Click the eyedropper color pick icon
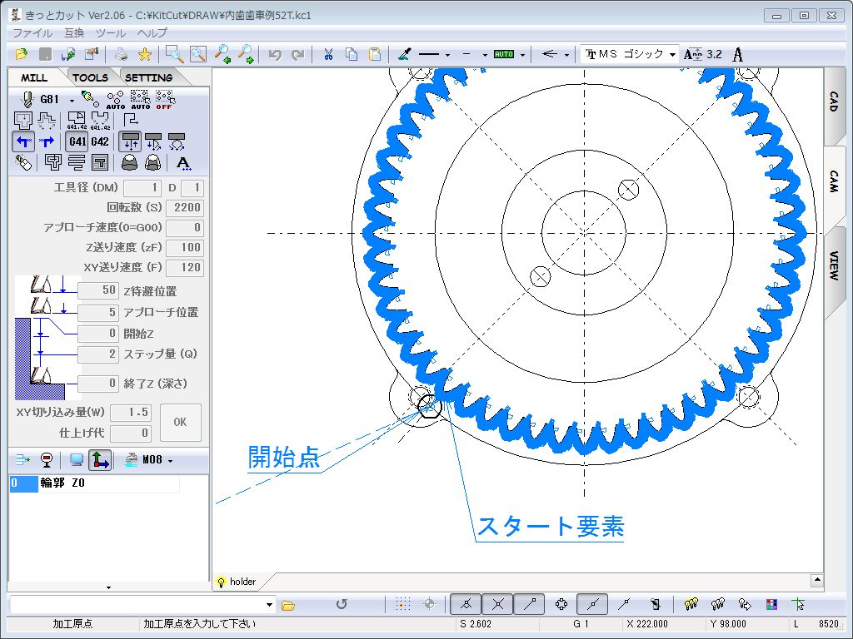The image size is (853, 639). tap(404, 54)
